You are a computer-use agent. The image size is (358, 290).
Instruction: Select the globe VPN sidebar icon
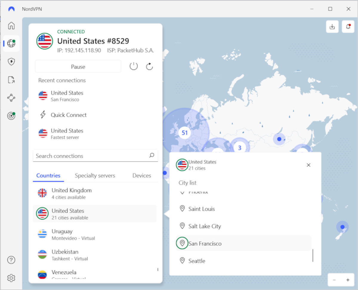(x=11, y=44)
